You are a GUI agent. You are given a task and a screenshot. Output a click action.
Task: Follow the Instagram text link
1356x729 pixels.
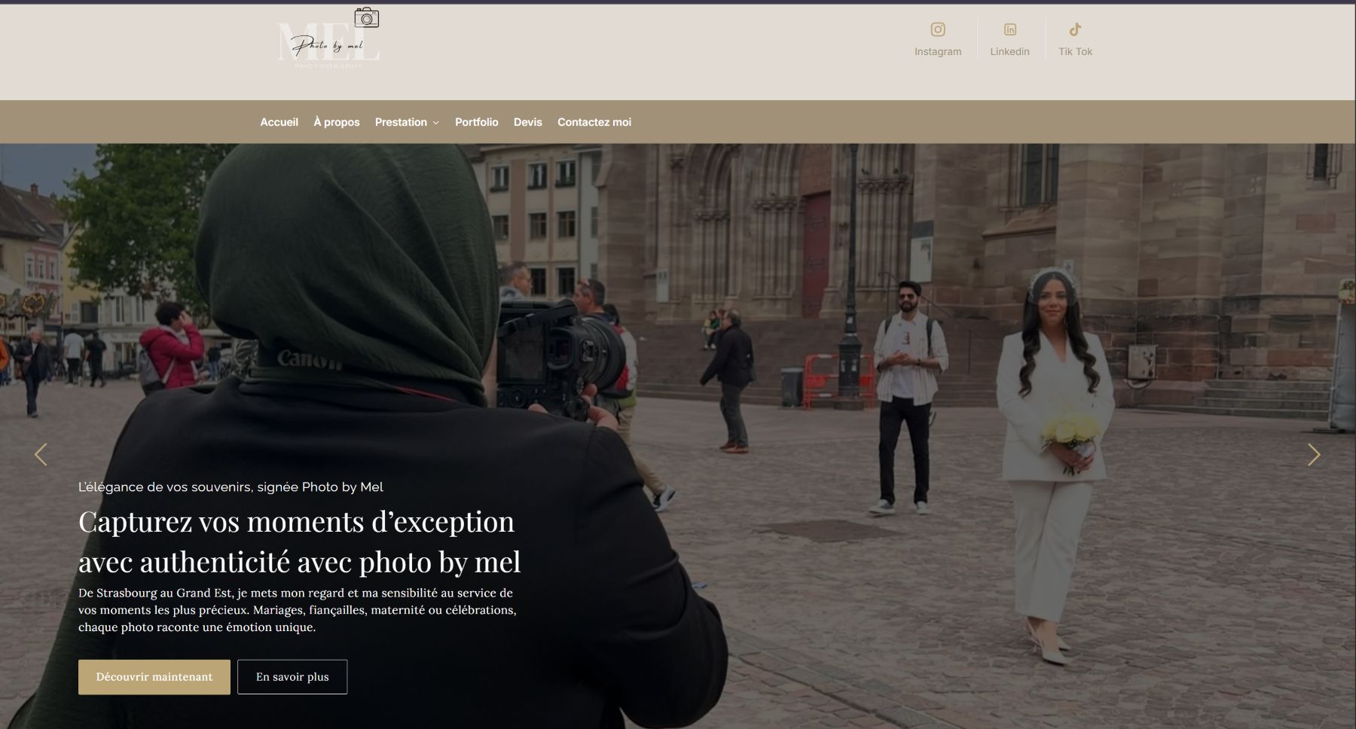(x=938, y=51)
